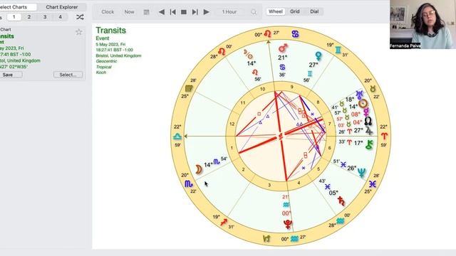Select chart slot 2
This screenshot has width=456, height=256.
[x=29, y=17]
